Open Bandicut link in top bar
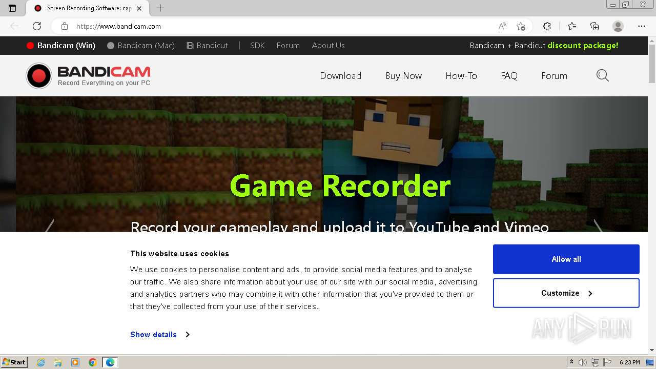This screenshot has height=369, width=656. (x=207, y=46)
